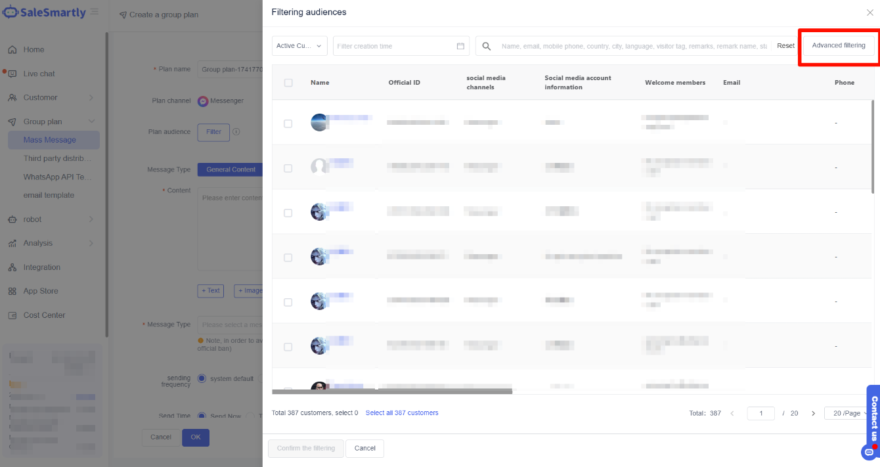
Task: Check the third customer row checkbox
Action: coord(288,213)
